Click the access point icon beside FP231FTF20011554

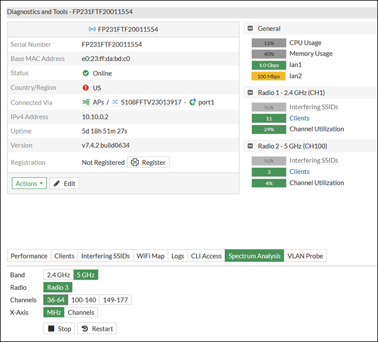click(93, 29)
